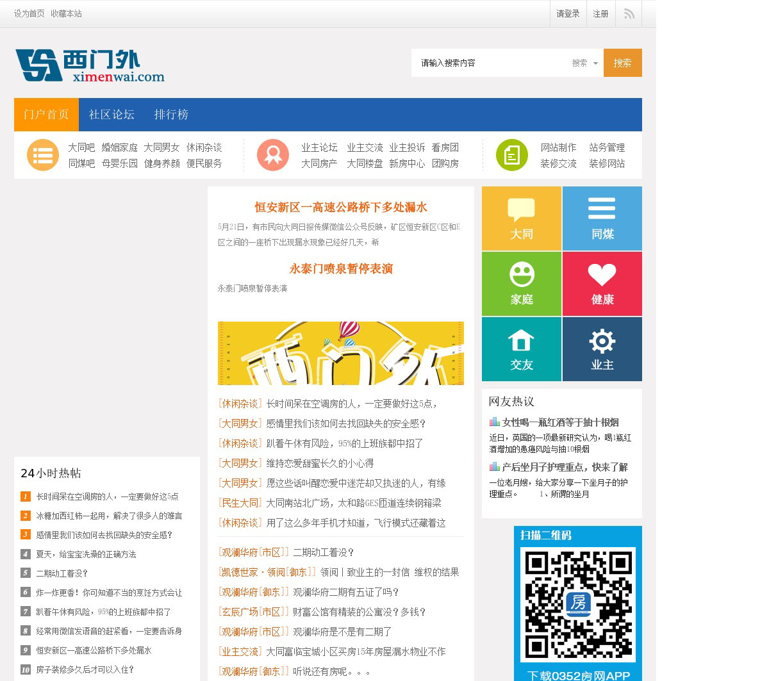Click the ximenwai.com site logo

(90, 65)
